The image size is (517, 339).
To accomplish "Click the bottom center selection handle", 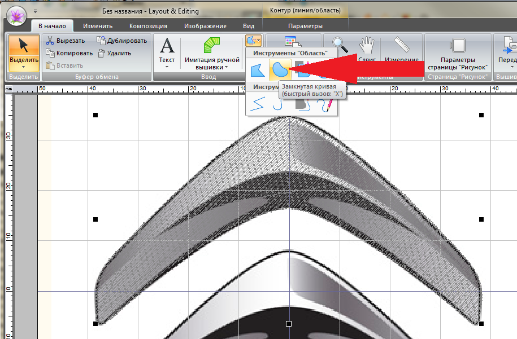I will point(289,324).
